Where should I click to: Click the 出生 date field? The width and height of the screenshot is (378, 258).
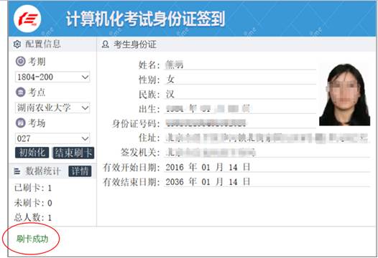pyautogui.click(x=240, y=109)
